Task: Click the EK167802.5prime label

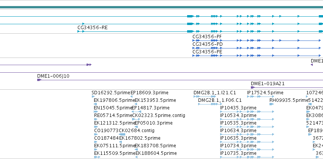Action: 140,138
